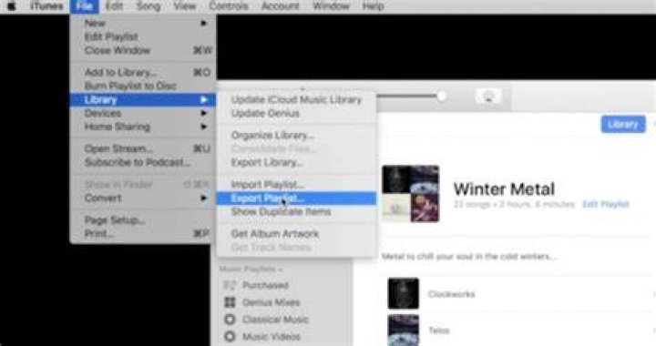This screenshot has height=346, width=656.
Task: Open the Winter Metal playlist artwork
Action: [x=410, y=194]
